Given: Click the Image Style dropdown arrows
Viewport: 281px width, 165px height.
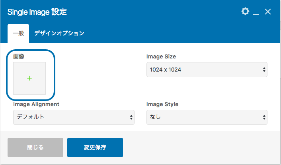Looking at the screenshot, I should (264, 117).
